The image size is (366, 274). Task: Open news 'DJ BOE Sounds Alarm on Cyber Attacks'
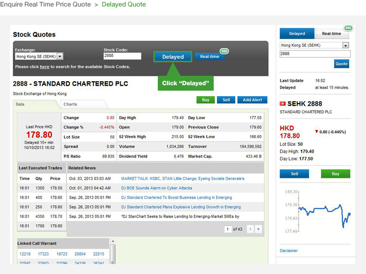[157, 188]
